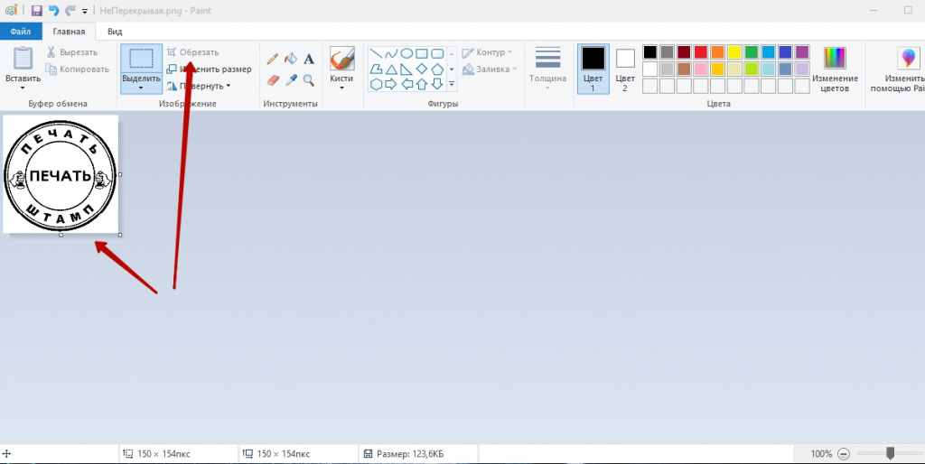Viewport: 925px width, 464px height.
Task: Choose the Rectangle shape
Action: (x=422, y=53)
